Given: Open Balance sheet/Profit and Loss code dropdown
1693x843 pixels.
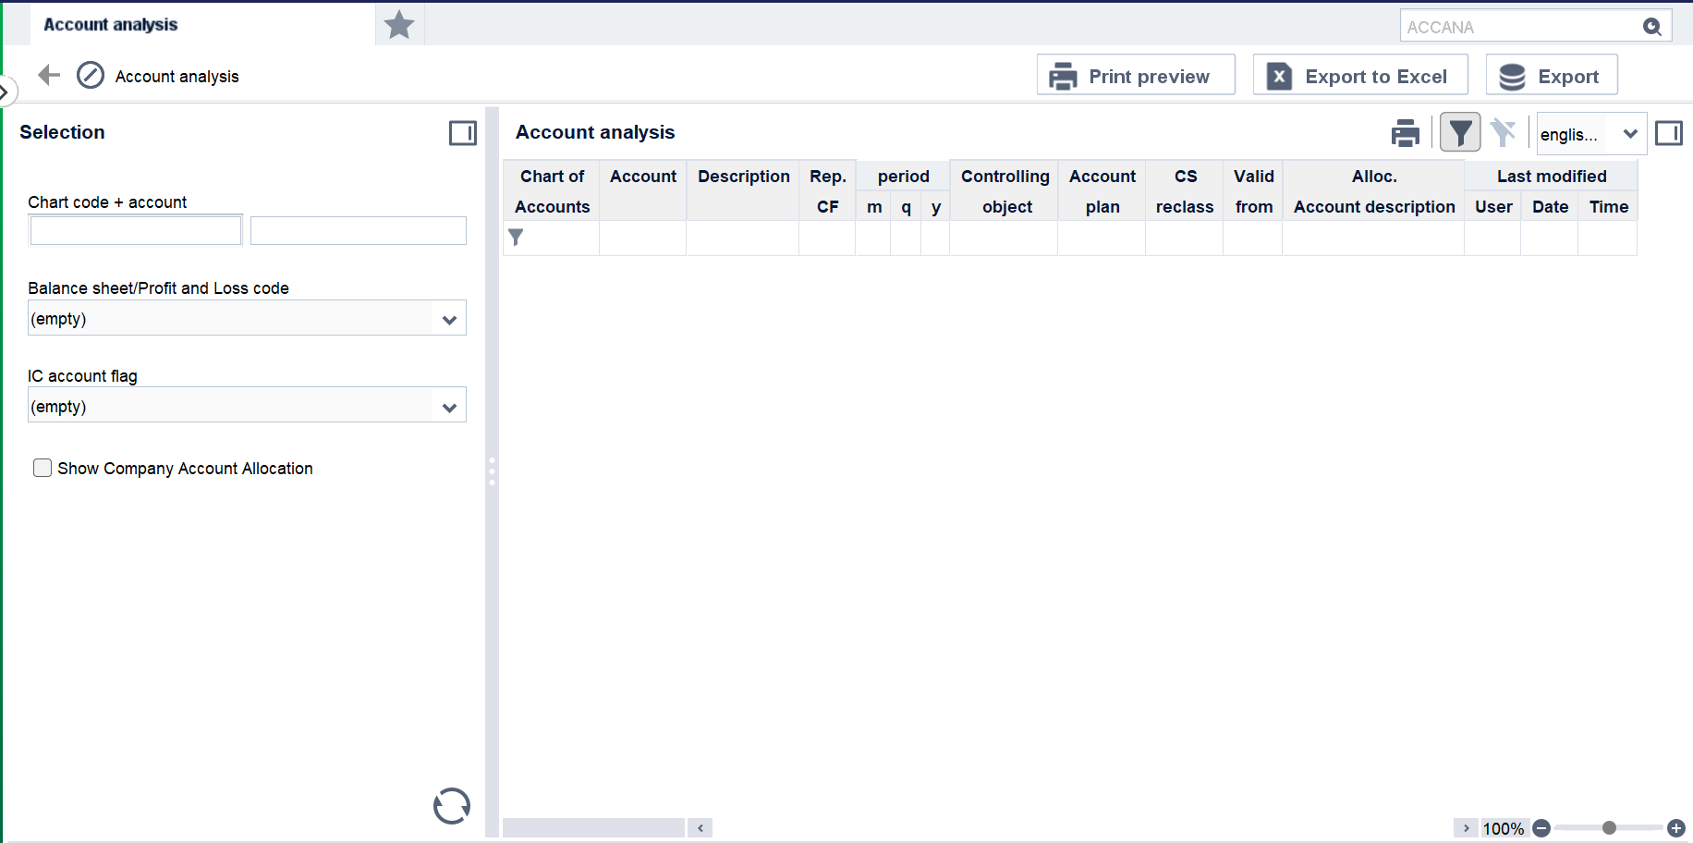Looking at the screenshot, I should pos(247,318).
